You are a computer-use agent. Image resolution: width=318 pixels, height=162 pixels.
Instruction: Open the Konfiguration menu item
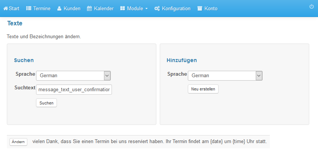pyautogui.click(x=176, y=8)
